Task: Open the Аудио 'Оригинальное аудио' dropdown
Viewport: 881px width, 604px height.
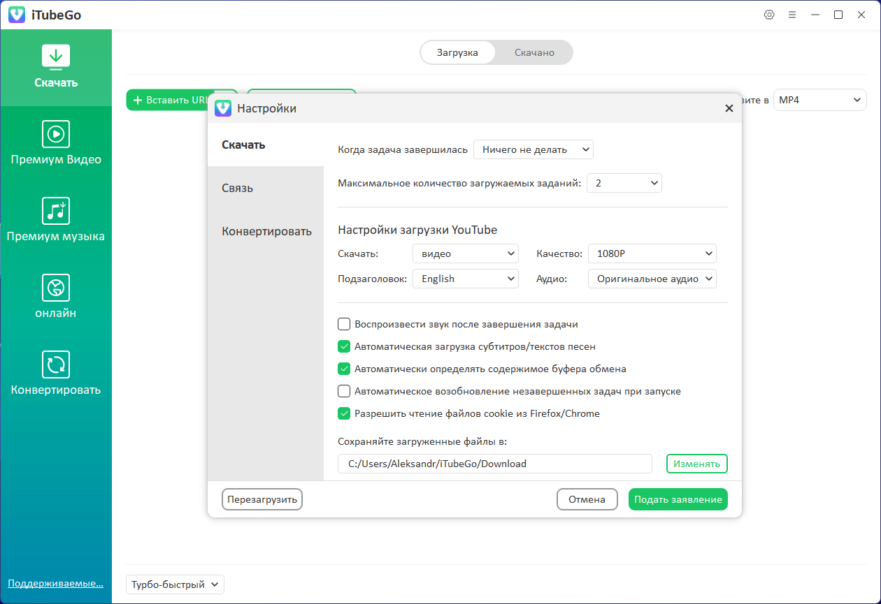Action: point(652,279)
